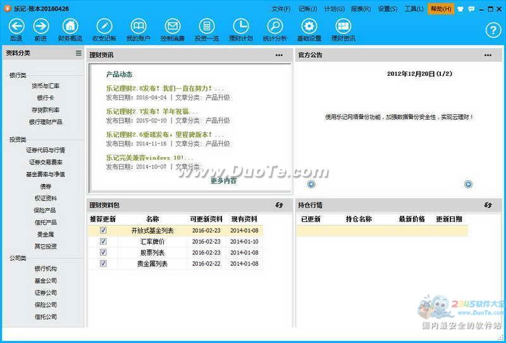This screenshot has width=506, height=343.
Task: Click the 持仓名称 column header
Action: [359, 220]
